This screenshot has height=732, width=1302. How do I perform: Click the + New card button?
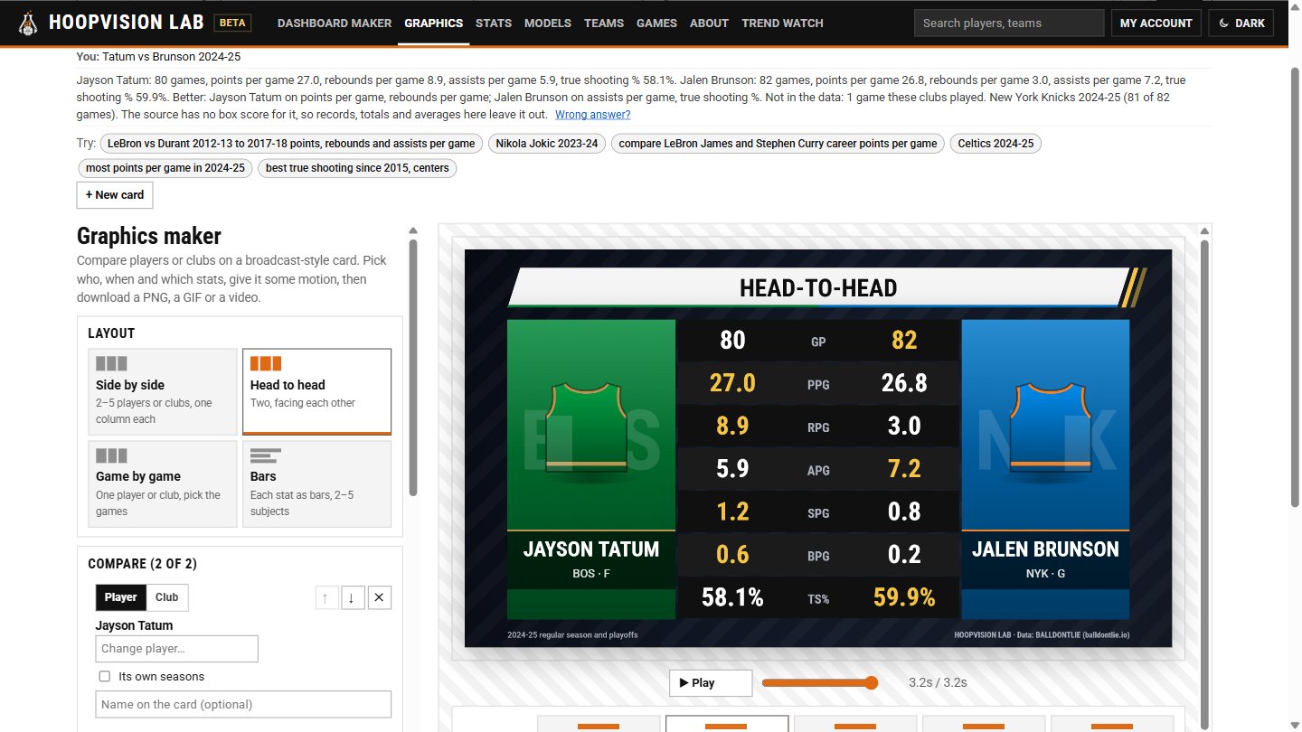coord(115,195)
